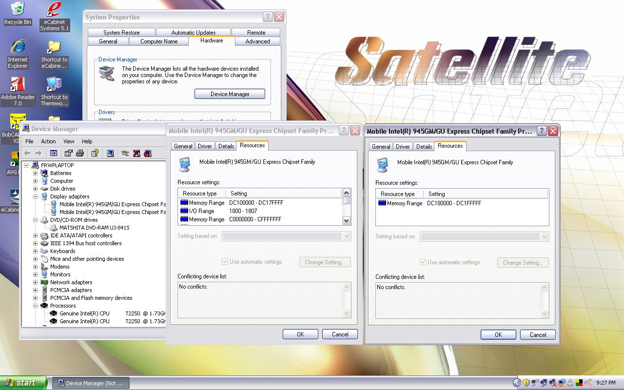Expand the Disk drives node

(x=35, y=189)
